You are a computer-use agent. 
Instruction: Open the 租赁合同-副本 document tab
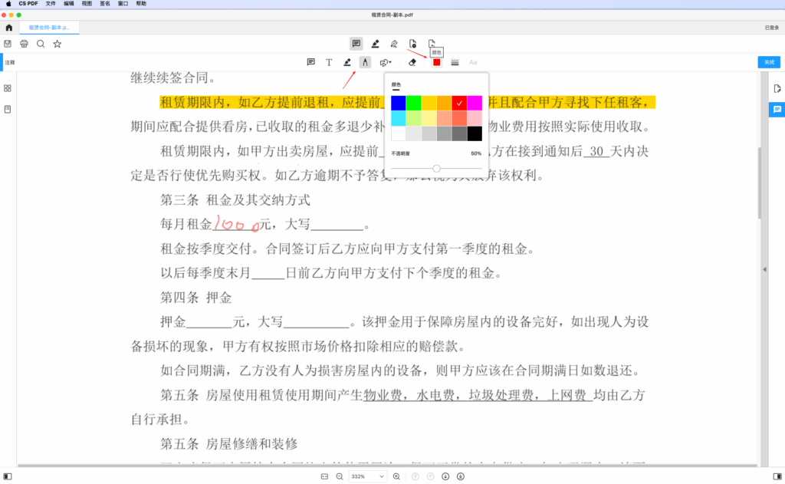pos(49,28)
